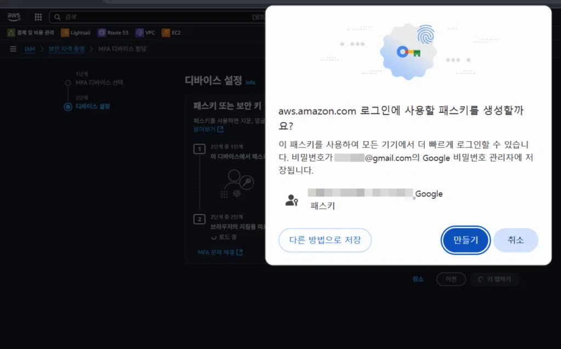Open the services grid menu
The width and height of the screenshot is (561, 349).
[x=38, y=16]
